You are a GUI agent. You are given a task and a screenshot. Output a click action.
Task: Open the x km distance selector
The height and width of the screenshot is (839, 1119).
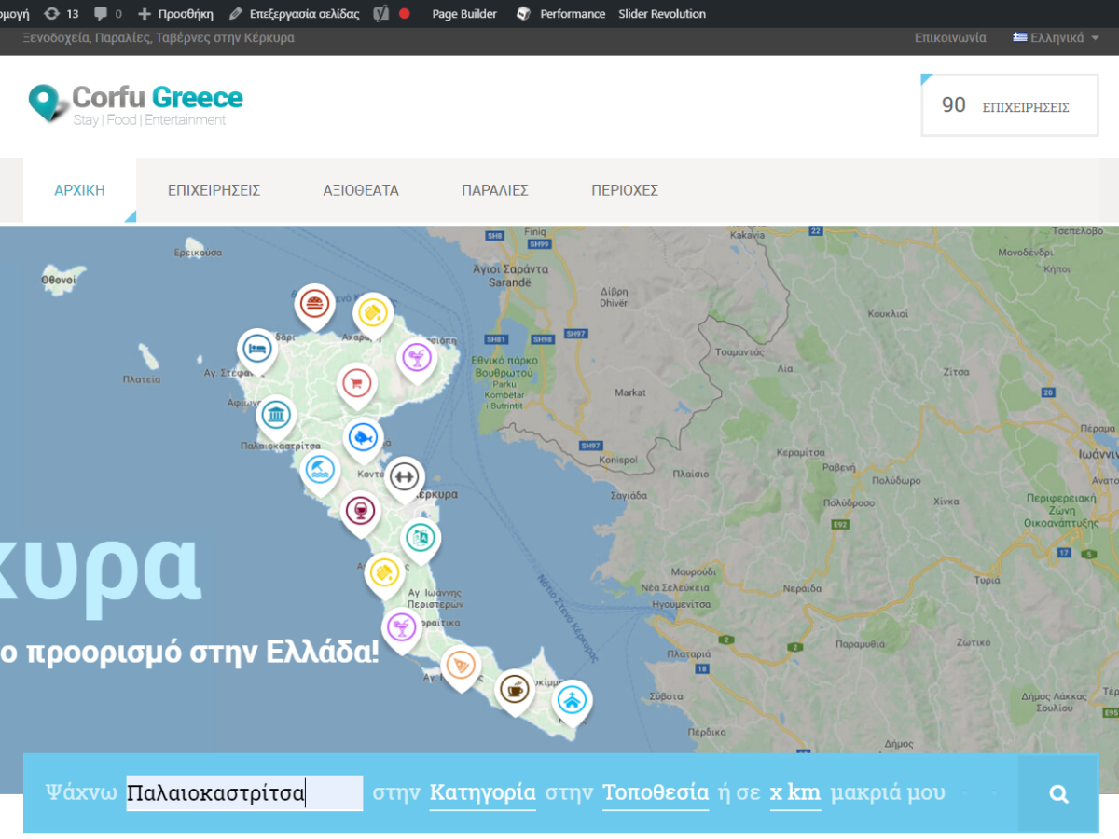coord(795,793)
